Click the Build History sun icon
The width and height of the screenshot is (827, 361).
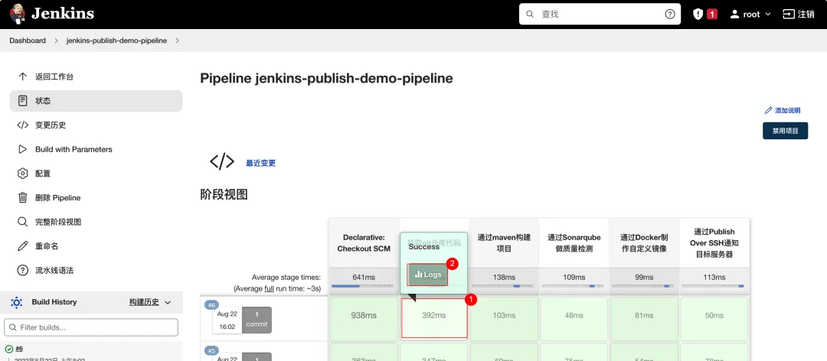point(16,302)
